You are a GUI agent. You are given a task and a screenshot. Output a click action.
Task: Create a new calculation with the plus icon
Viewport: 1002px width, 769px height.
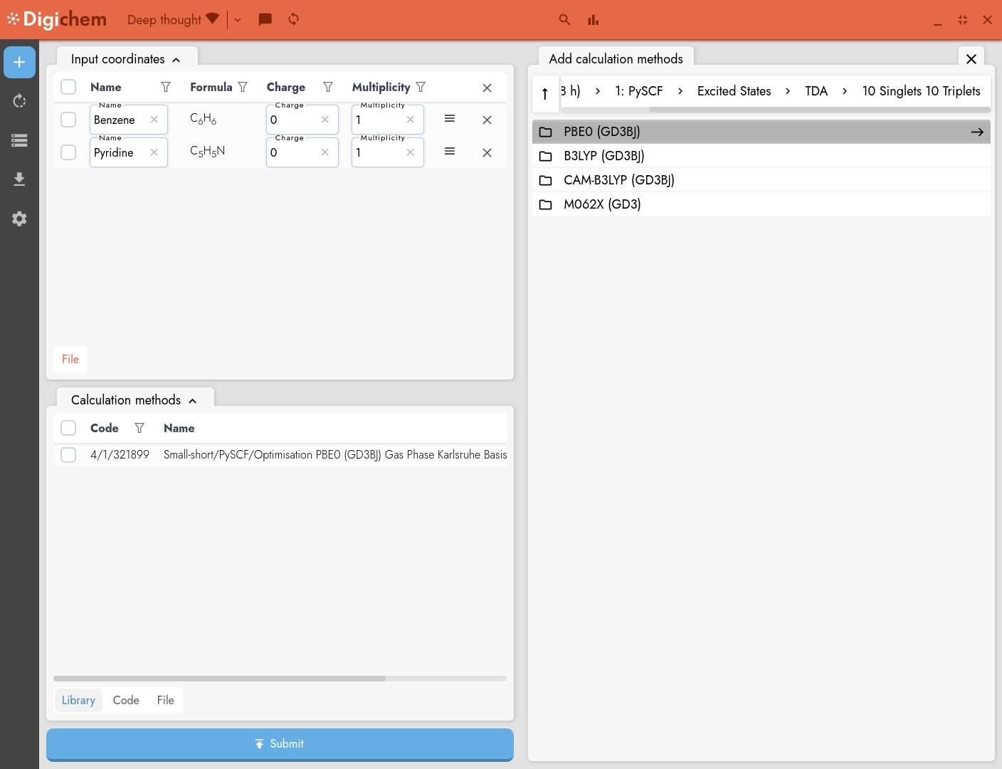[19, 62]
